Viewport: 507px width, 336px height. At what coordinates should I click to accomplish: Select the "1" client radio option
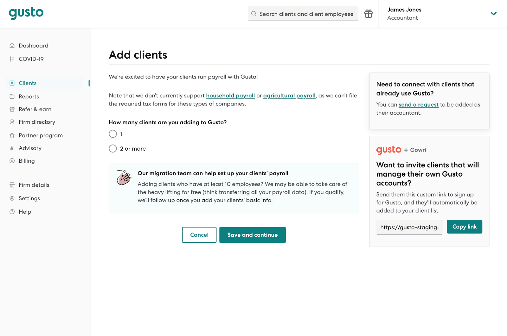coord(113,134)
